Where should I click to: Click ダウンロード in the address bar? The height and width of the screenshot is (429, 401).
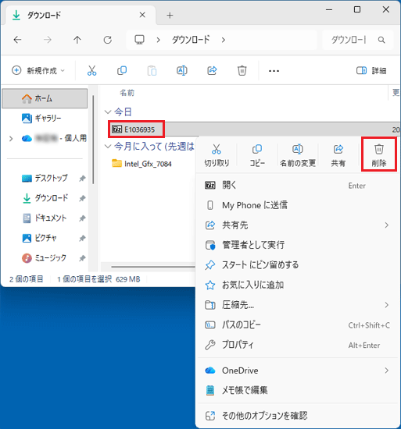191,40
